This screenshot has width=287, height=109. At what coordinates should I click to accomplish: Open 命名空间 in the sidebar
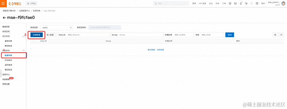pos(6,31)
